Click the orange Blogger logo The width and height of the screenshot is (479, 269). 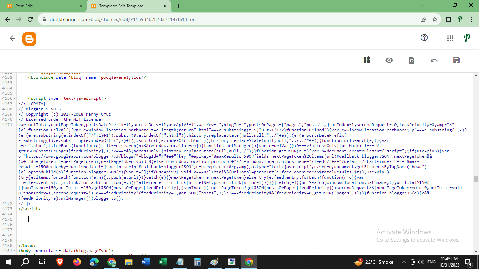tap(29, 39)
